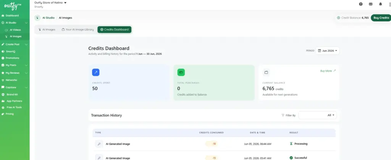
Task: Click the -15 credits consumed value
Action: click(212, 158)
